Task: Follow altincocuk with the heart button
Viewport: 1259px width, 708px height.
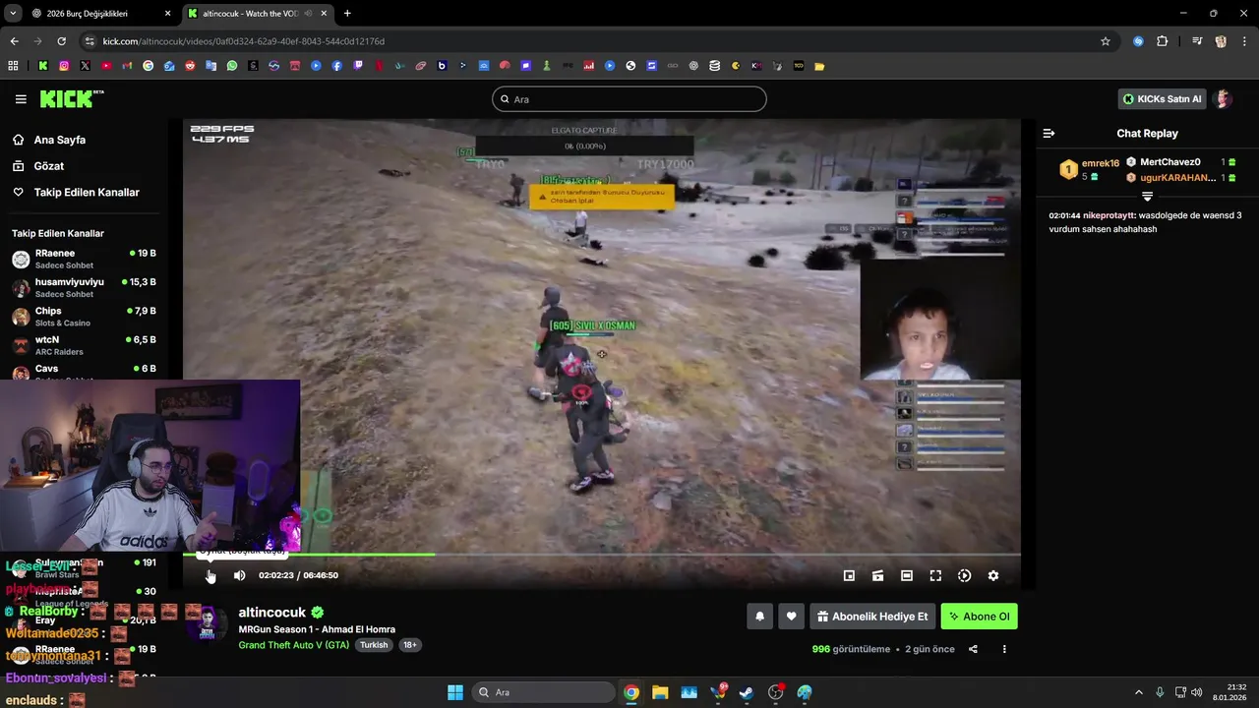Action: (791, 617)
